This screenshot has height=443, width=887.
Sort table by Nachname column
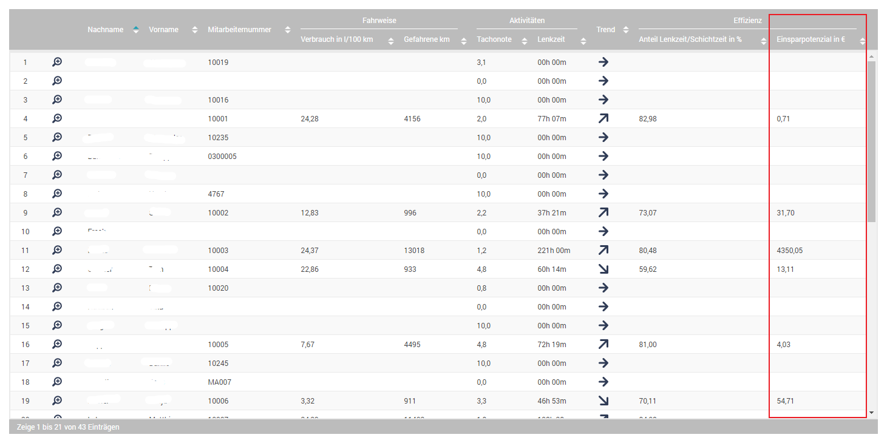136,30
